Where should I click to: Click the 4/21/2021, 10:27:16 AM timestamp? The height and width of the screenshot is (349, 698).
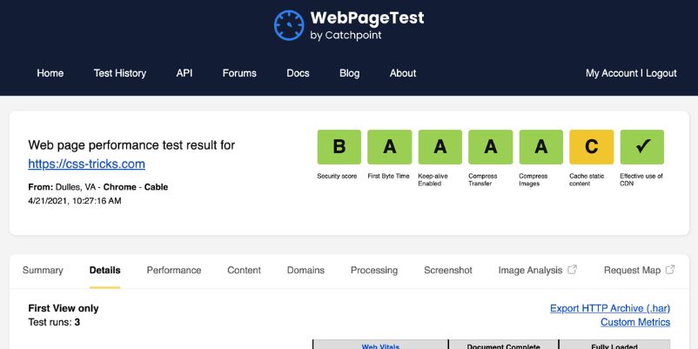[x=74, y=201]
